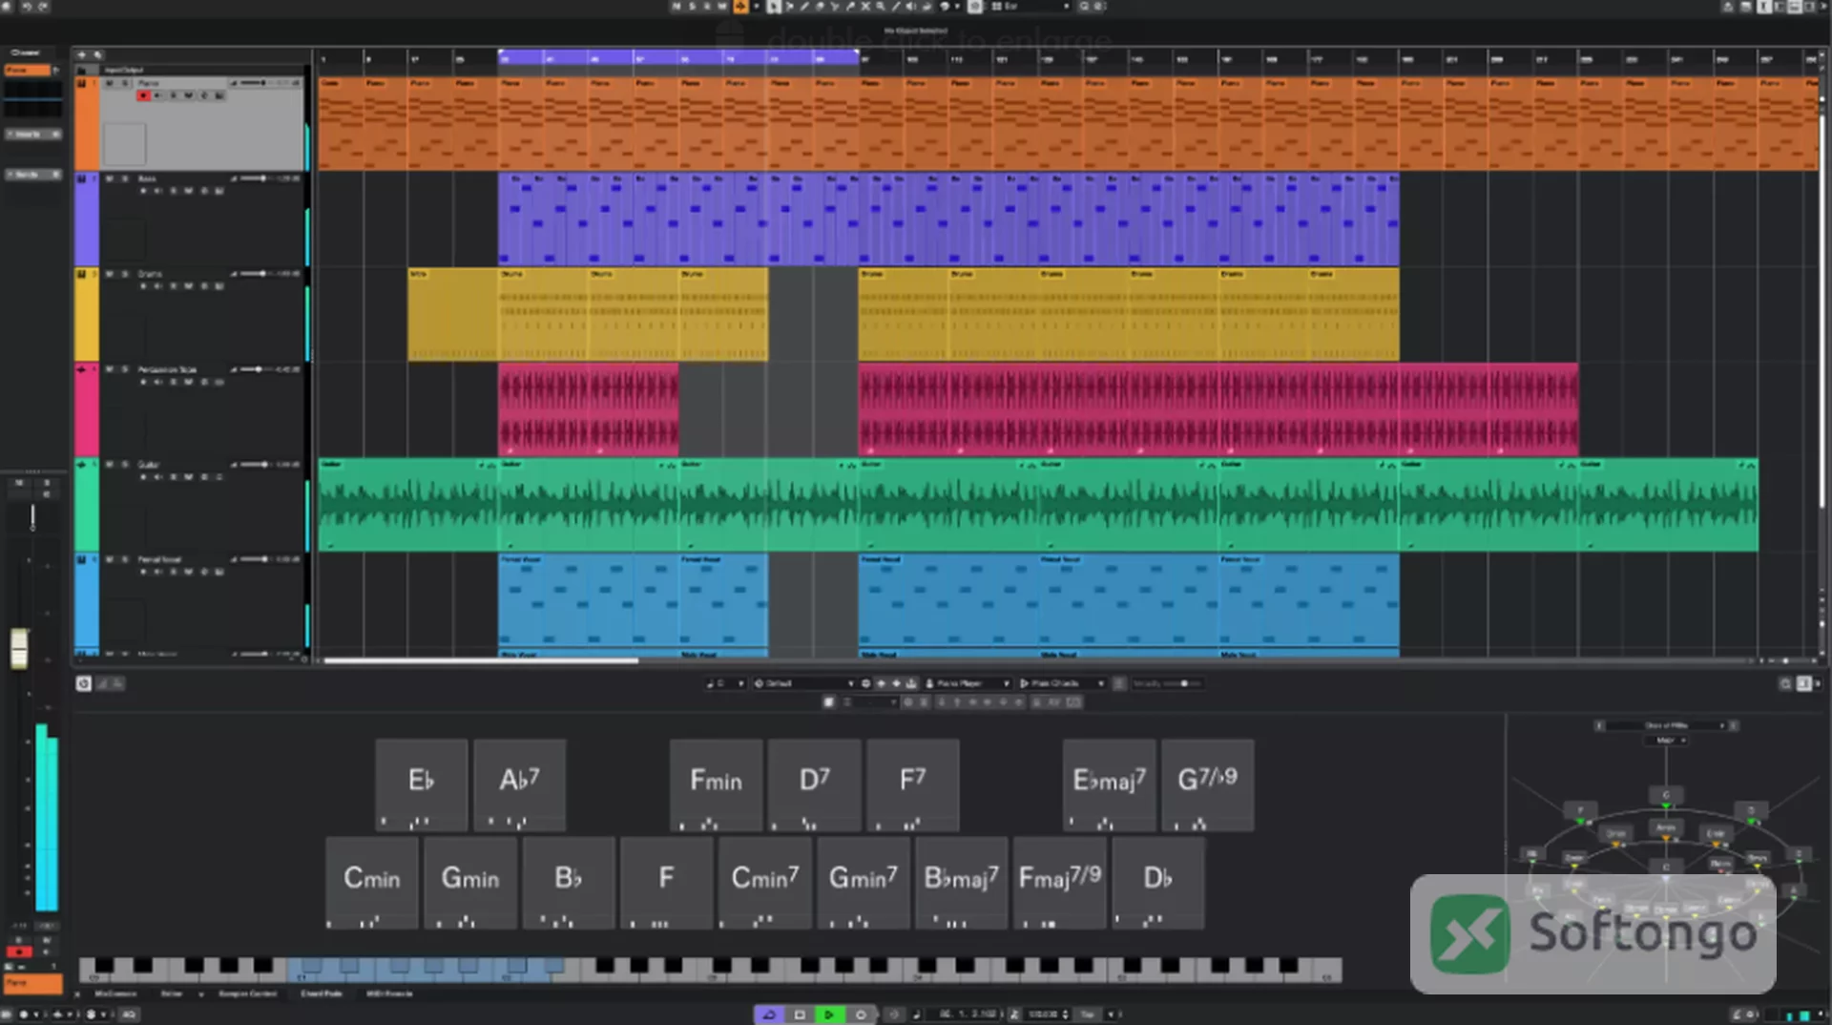This screenshot has height=1025, width=1832.
Task: Click the Add Track plus icon
Action: [x=82, y=55]
